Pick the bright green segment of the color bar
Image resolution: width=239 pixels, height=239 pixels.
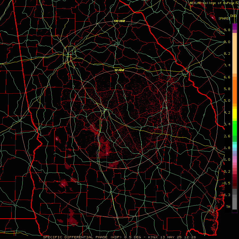coord(234,128)
